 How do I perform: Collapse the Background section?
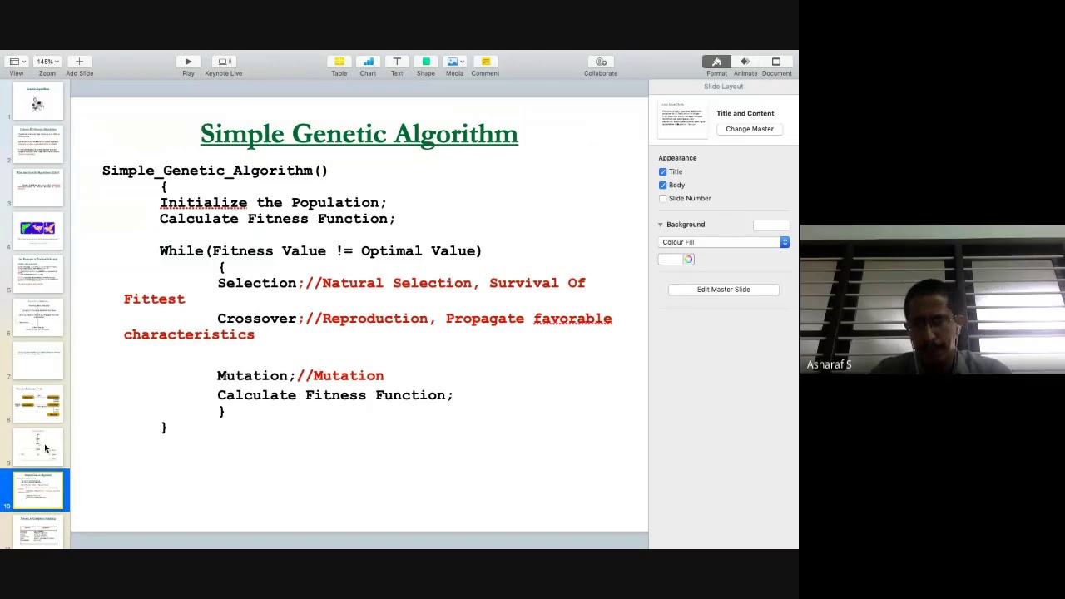point(661,225)
